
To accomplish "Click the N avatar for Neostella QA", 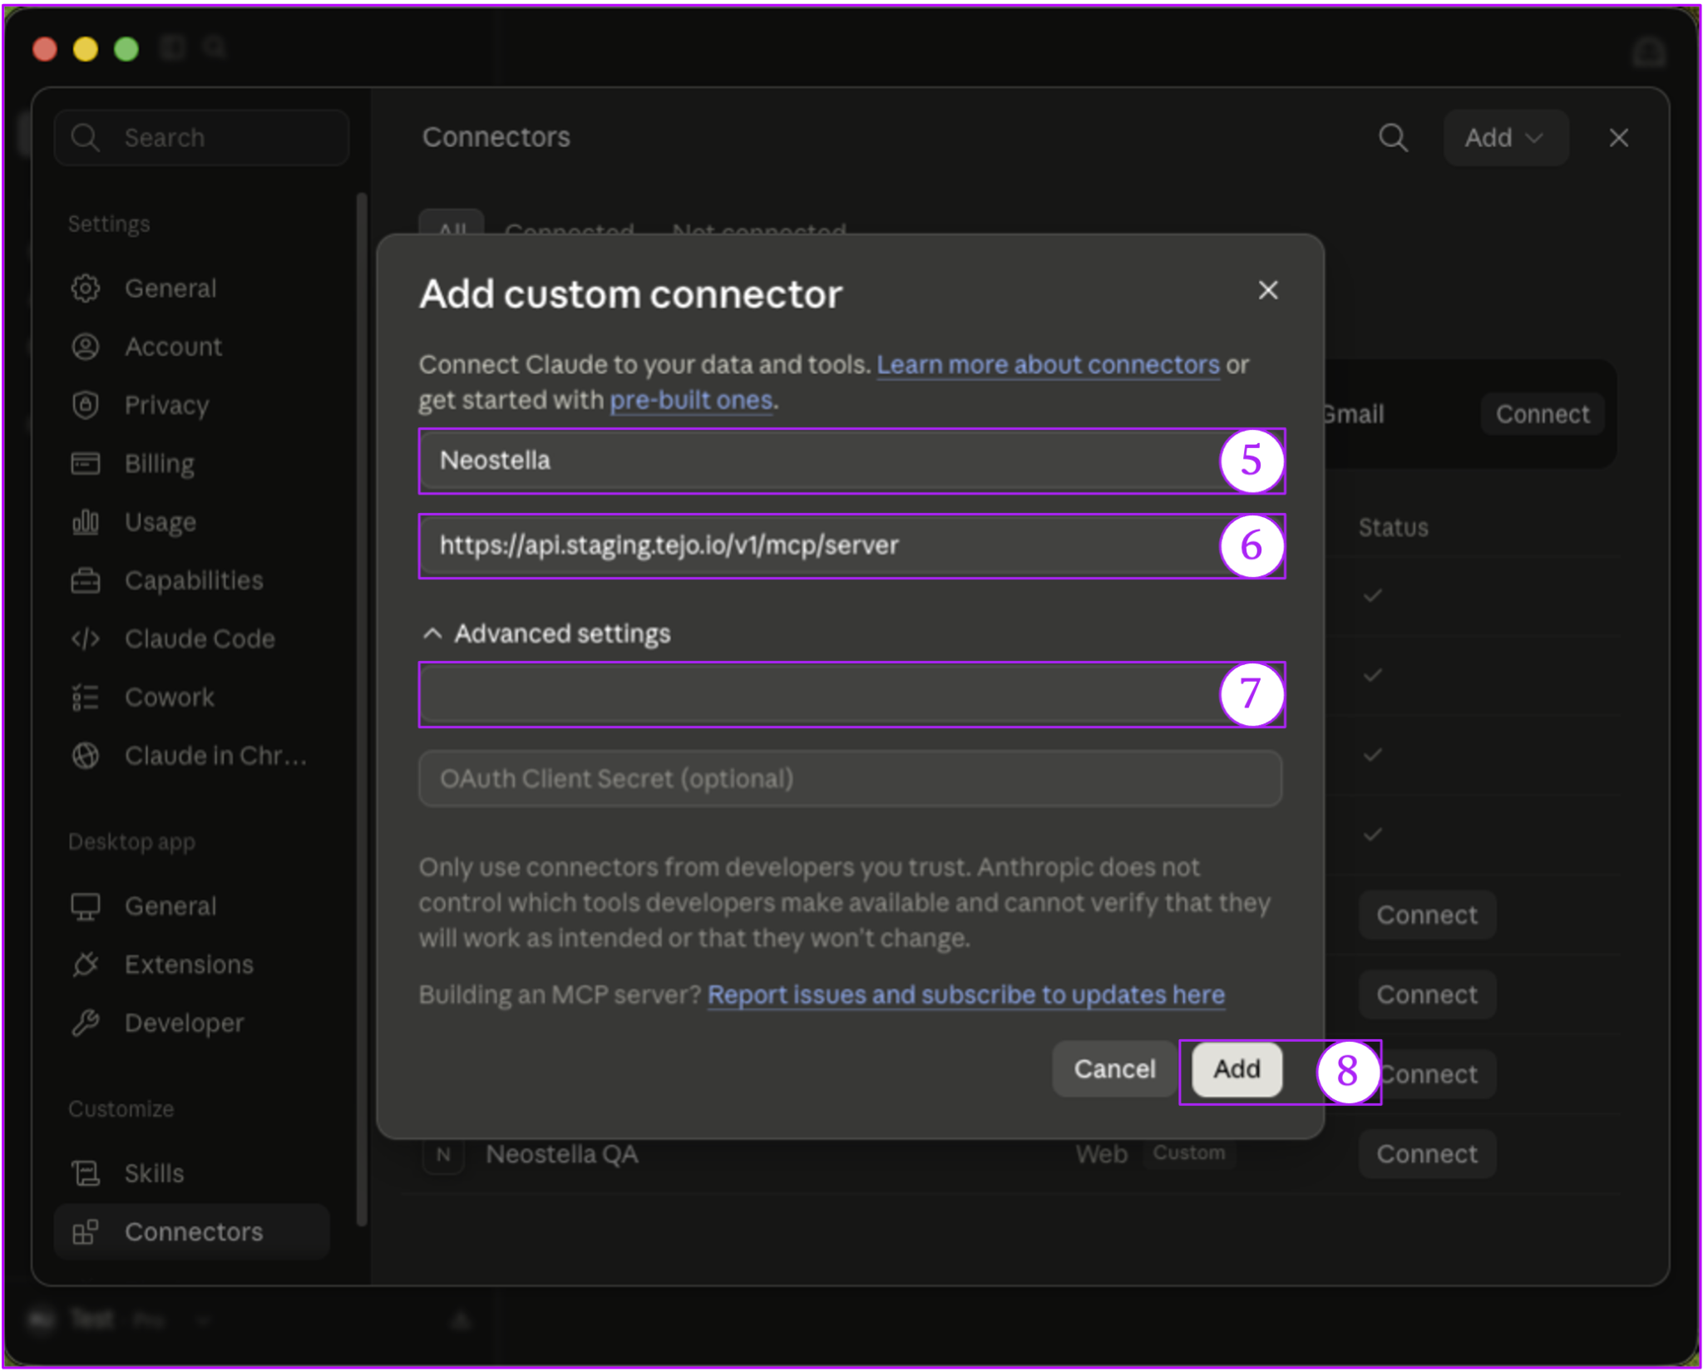I will (443, 1154).
